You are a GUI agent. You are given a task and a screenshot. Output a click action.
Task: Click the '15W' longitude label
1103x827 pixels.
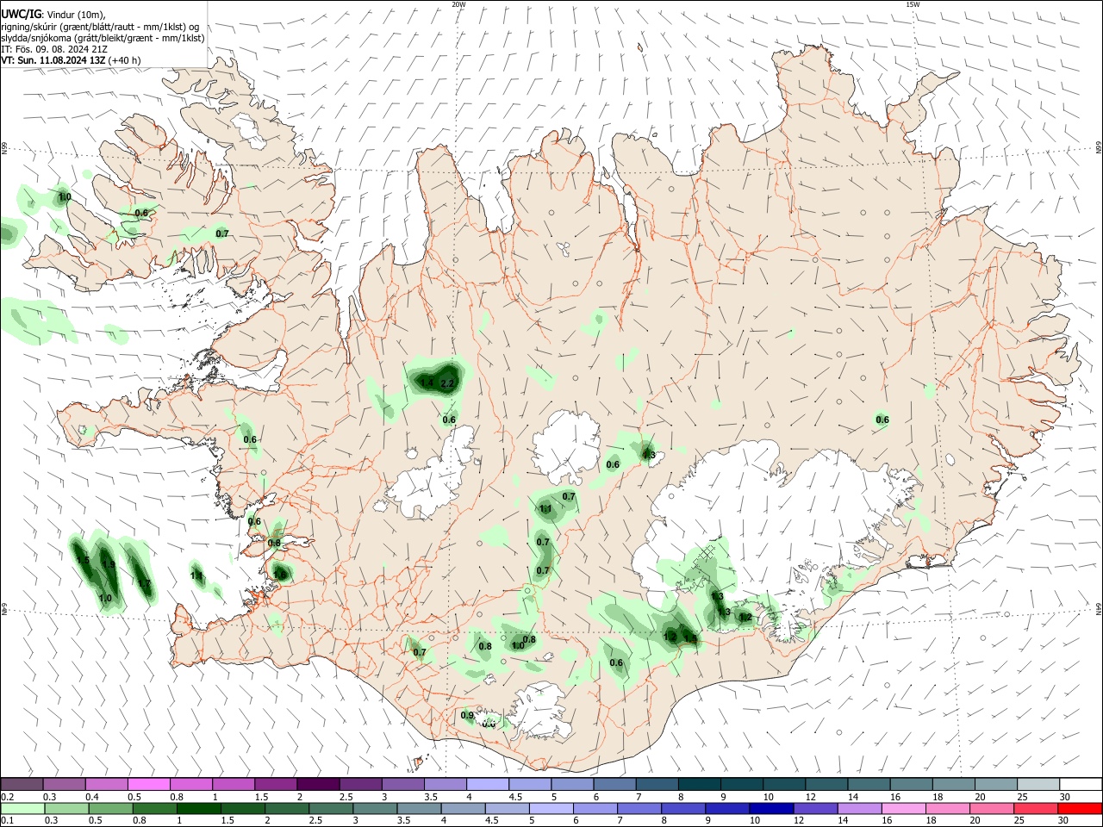coord(913,4)
